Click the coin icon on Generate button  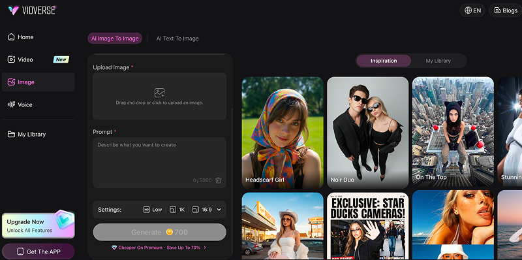click(170, 232)
